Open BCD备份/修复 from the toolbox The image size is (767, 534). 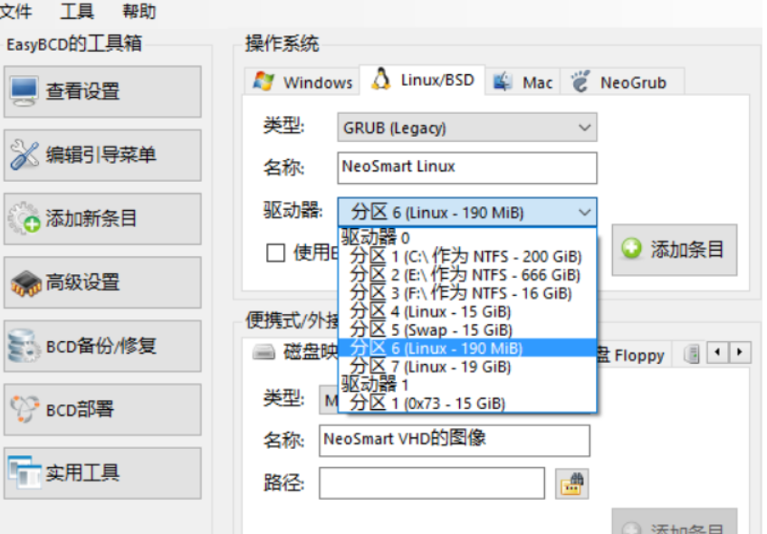tap(102, 347)
